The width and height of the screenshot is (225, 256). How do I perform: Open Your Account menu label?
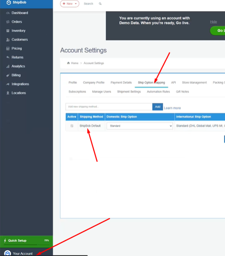coord(23,253)
